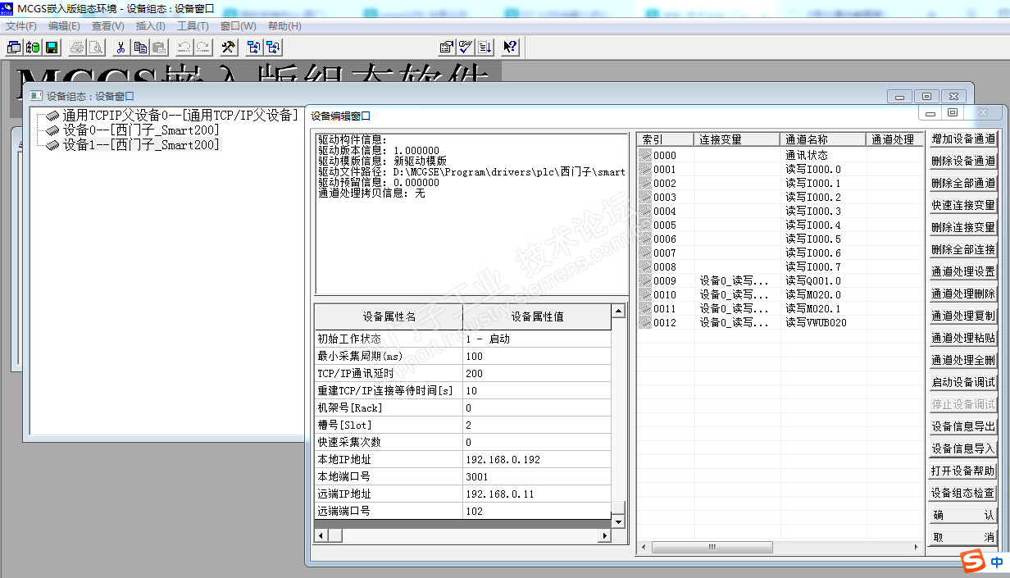Viewport: 1010px width, 578px height.
Task: Select 设备1--[西门子_Smart200] tree node
Action: click(141, 144)
